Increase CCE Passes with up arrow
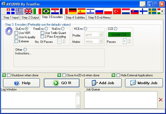The height and width of the screenshot is (114, 166). tap(129, 40)
